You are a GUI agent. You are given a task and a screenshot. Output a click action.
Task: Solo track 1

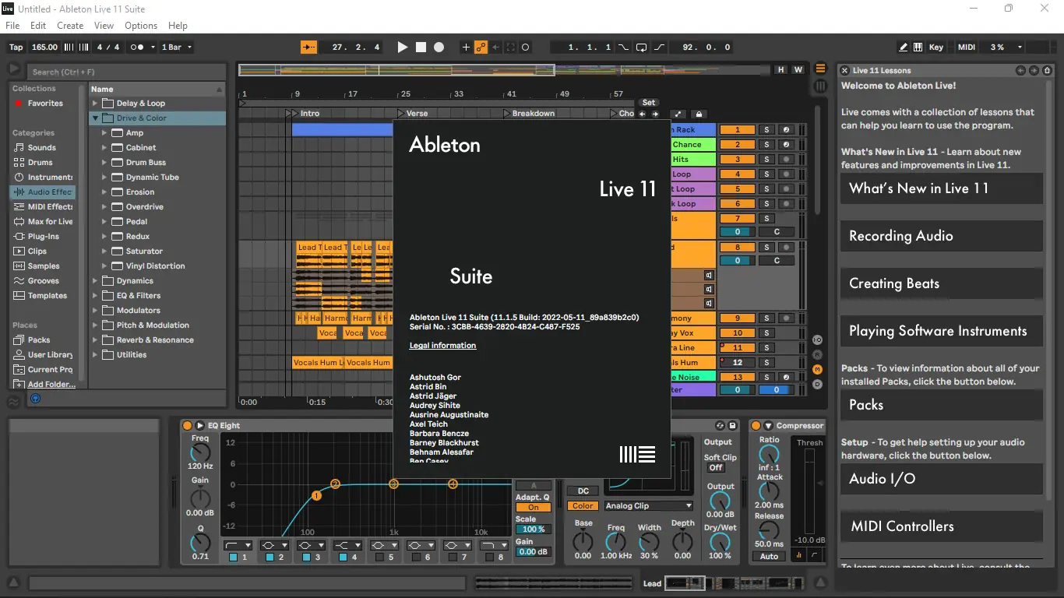pyautogui.click(x=766, y=130)
